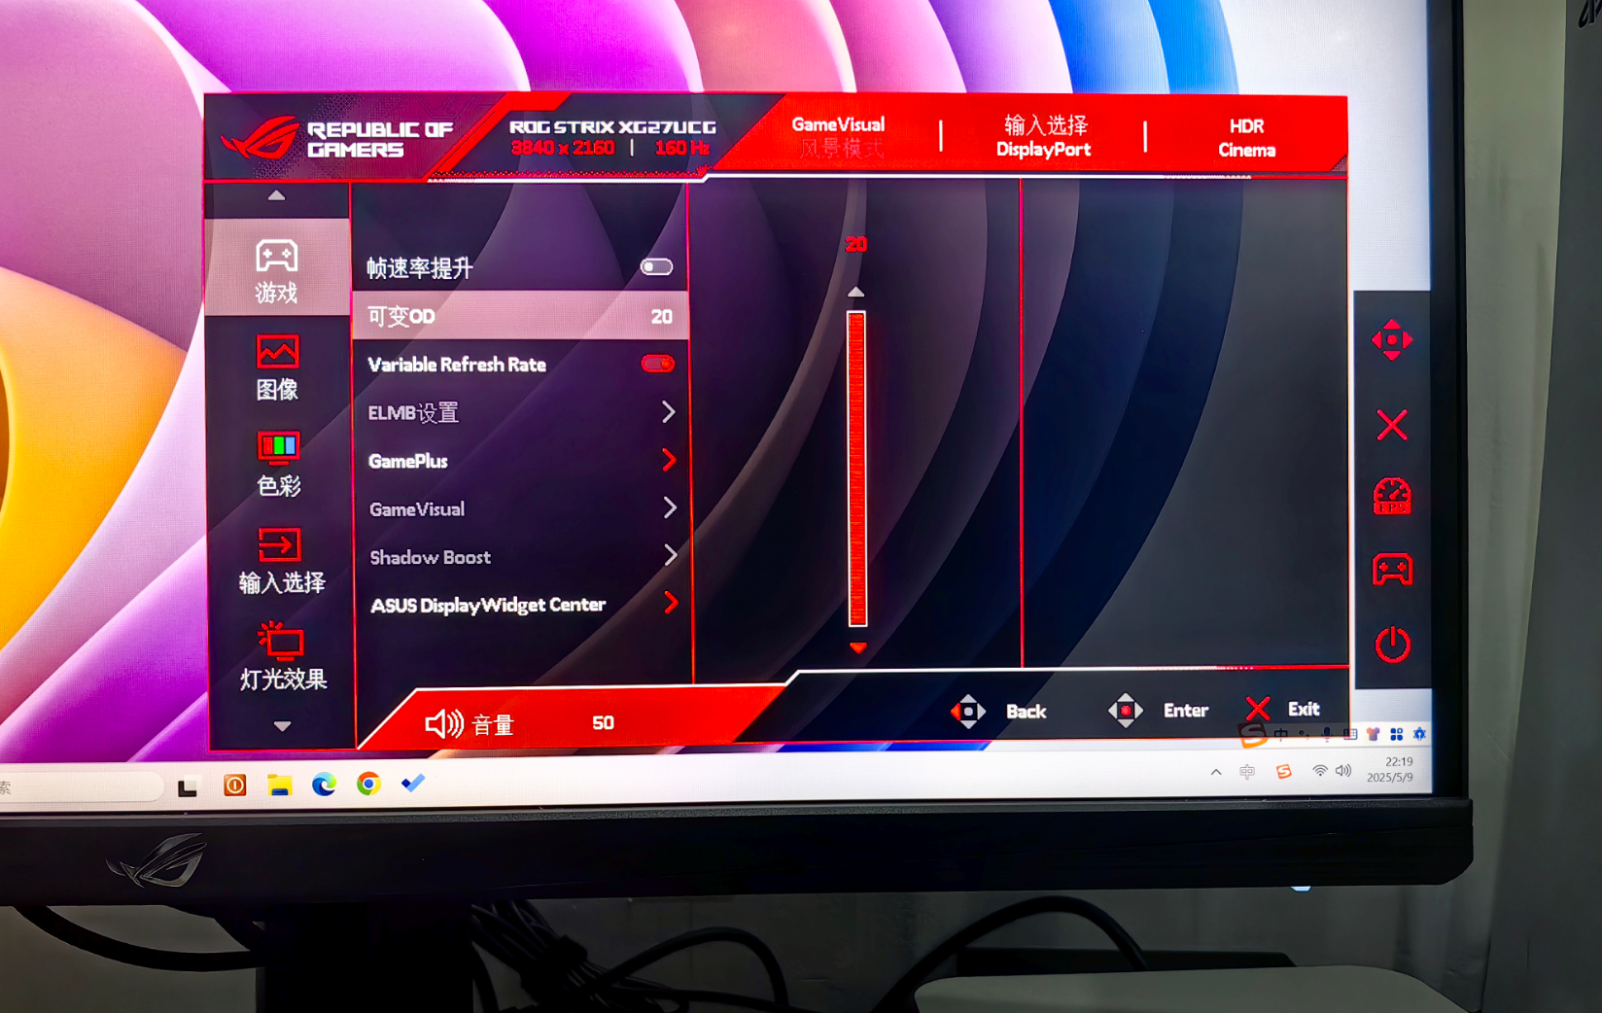This screenshot has width=1602, height=1013.
Task: Click the blue gear-like icon on Sogou toolbar
Action: tap(1419, 734)
